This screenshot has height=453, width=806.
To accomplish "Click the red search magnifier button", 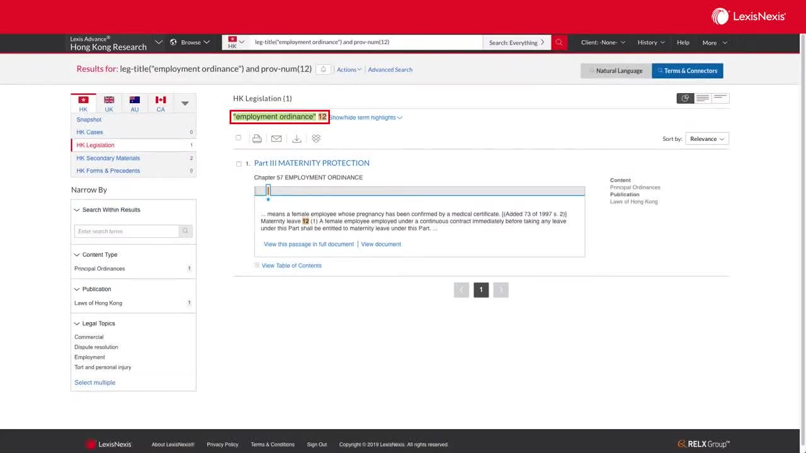I will [559, 42].
